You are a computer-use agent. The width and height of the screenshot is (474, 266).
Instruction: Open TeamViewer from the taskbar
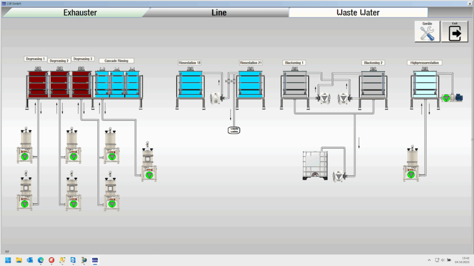[x=73, y=260]
